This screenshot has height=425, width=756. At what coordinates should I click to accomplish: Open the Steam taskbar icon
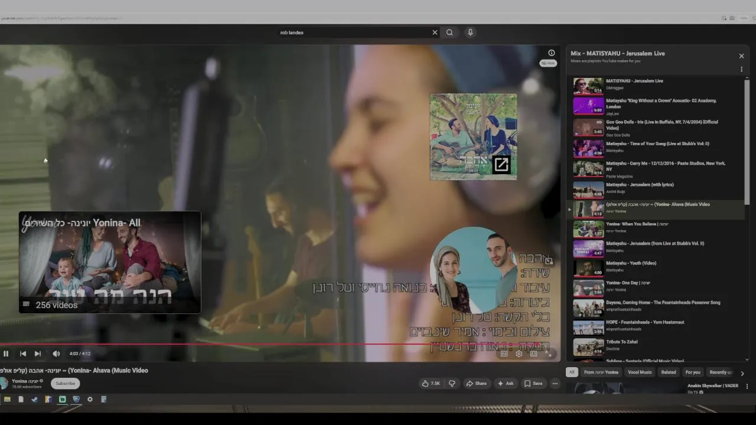34,400
